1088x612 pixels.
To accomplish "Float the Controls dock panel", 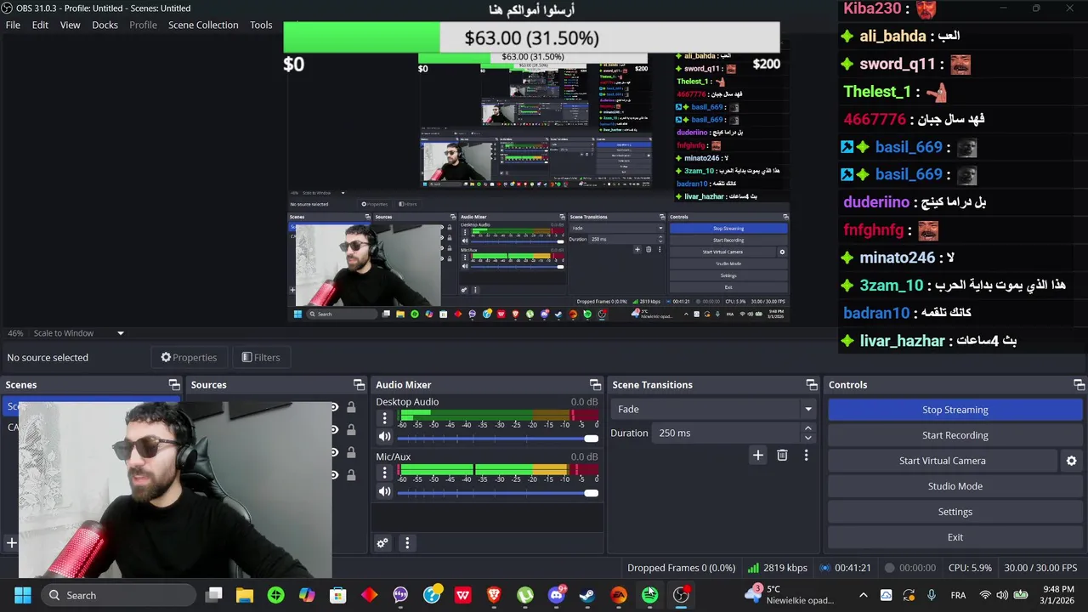I will 1079,385.
